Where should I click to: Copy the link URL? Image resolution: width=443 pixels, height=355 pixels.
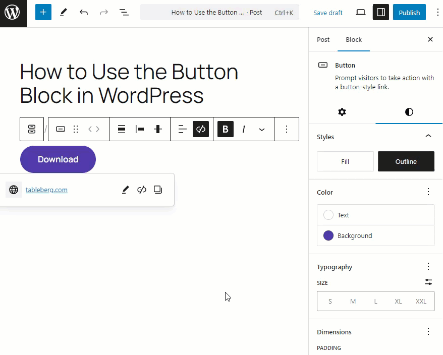tap(158, 190)
